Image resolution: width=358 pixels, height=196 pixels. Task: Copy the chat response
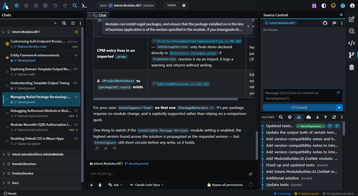[x=97, y=148]
